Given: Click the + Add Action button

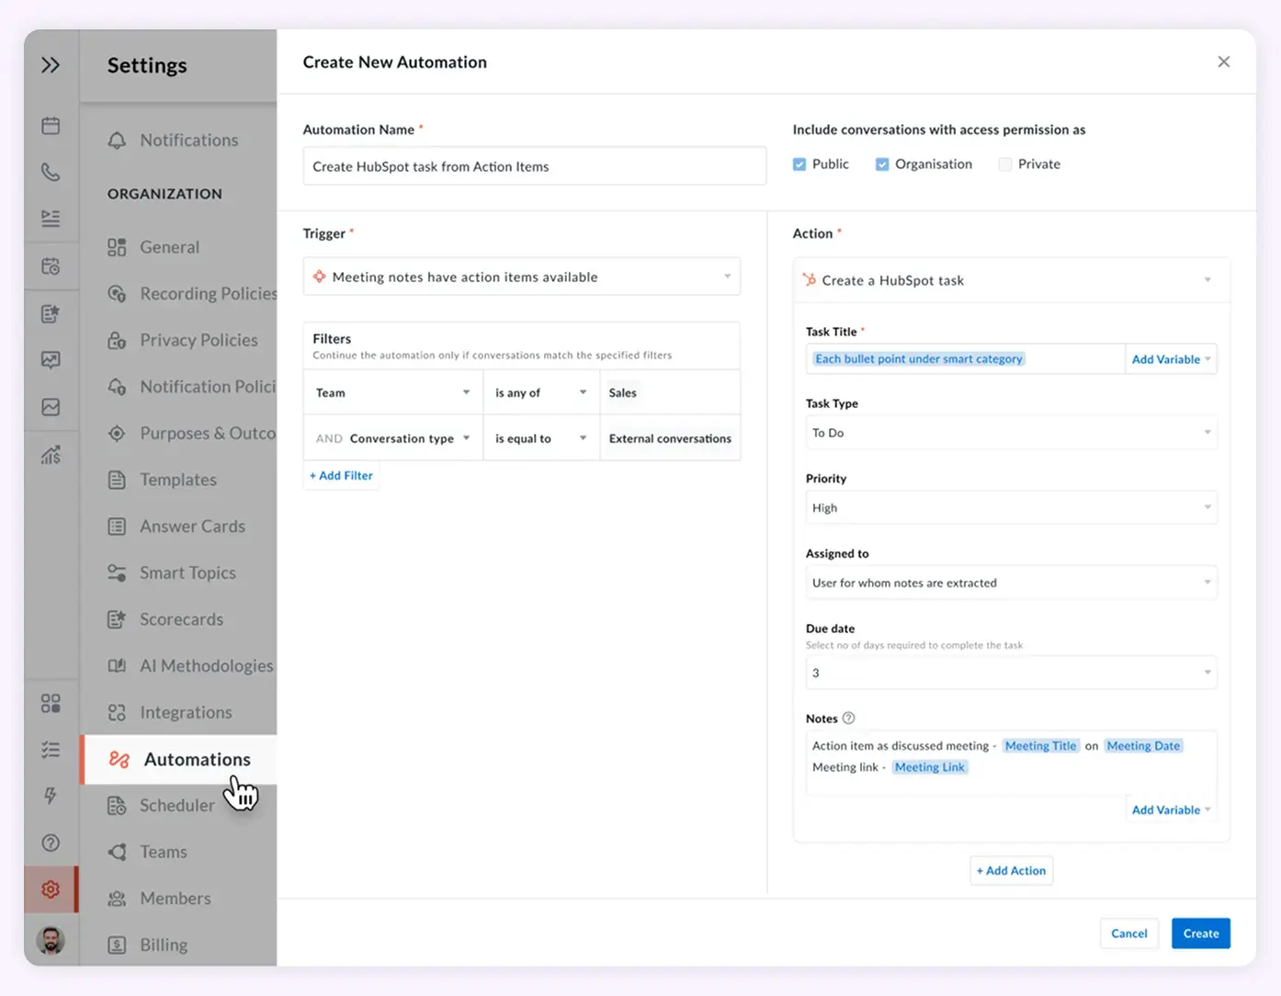Looking at the screenshot, I should point(1011,870).
